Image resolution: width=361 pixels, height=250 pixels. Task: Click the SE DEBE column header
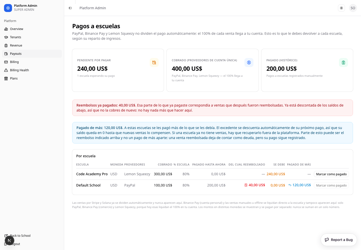click(x=279, y=164)
